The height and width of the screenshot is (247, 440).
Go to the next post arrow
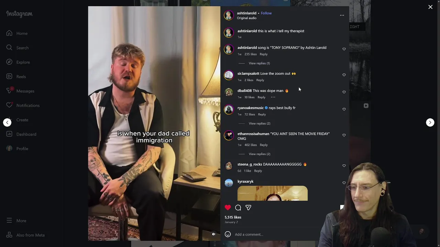click(430, 122)
